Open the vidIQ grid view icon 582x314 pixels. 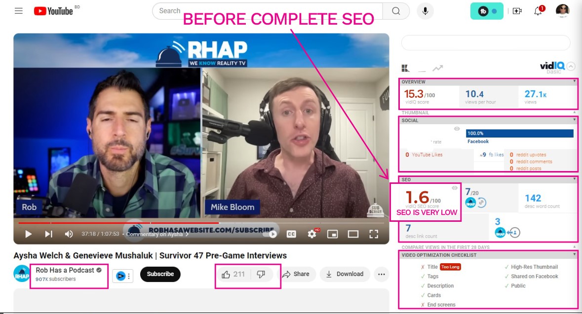coord(405,68)
